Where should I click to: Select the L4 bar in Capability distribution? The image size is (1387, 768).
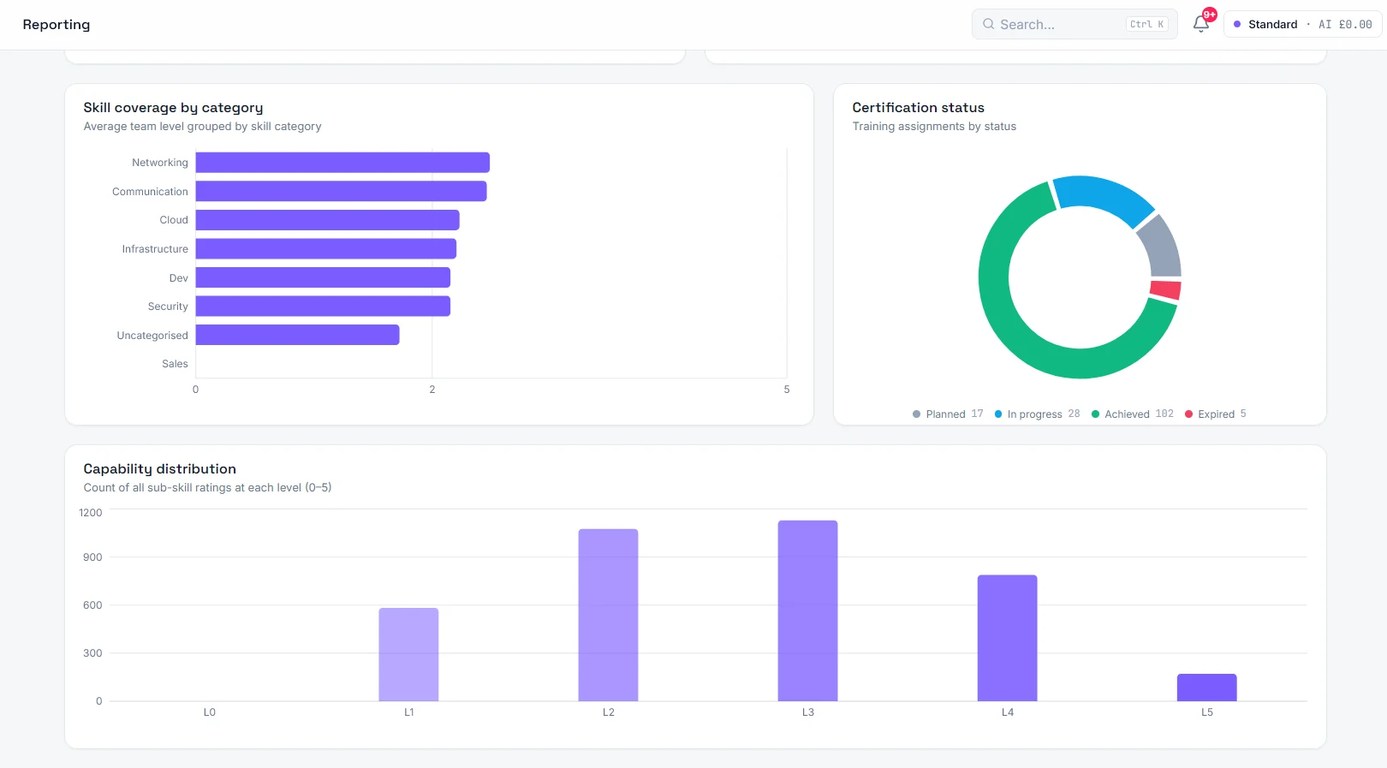pyautogui.click(x=1007, y=638)
